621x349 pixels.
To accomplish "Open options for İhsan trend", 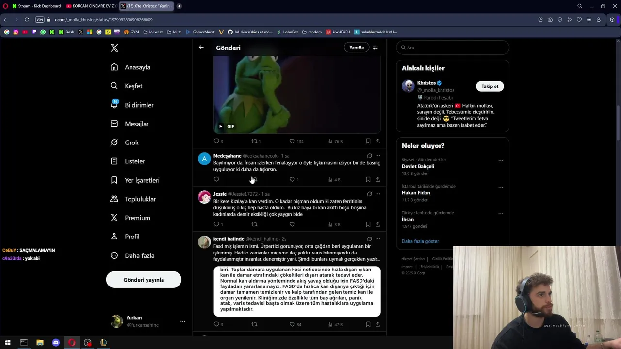I will 501,214.
